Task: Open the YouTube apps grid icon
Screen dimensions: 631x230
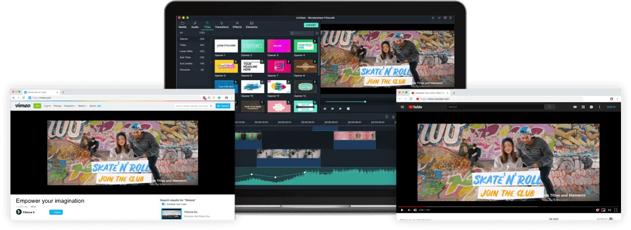Action: click(x=583, y=107)
